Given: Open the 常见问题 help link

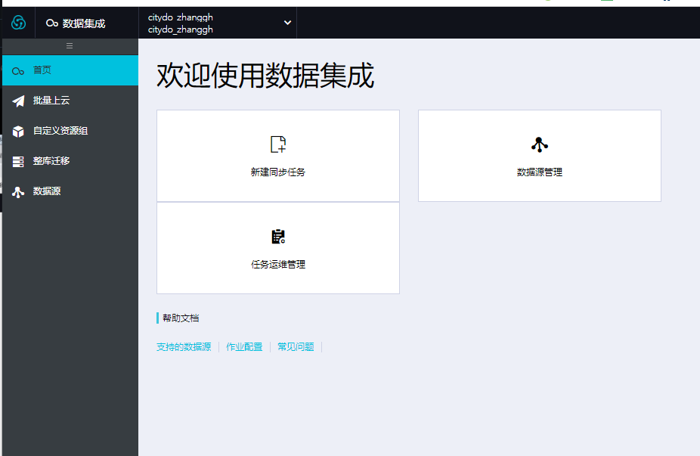Looking at the screenshot, I should [x=296, y=347].
